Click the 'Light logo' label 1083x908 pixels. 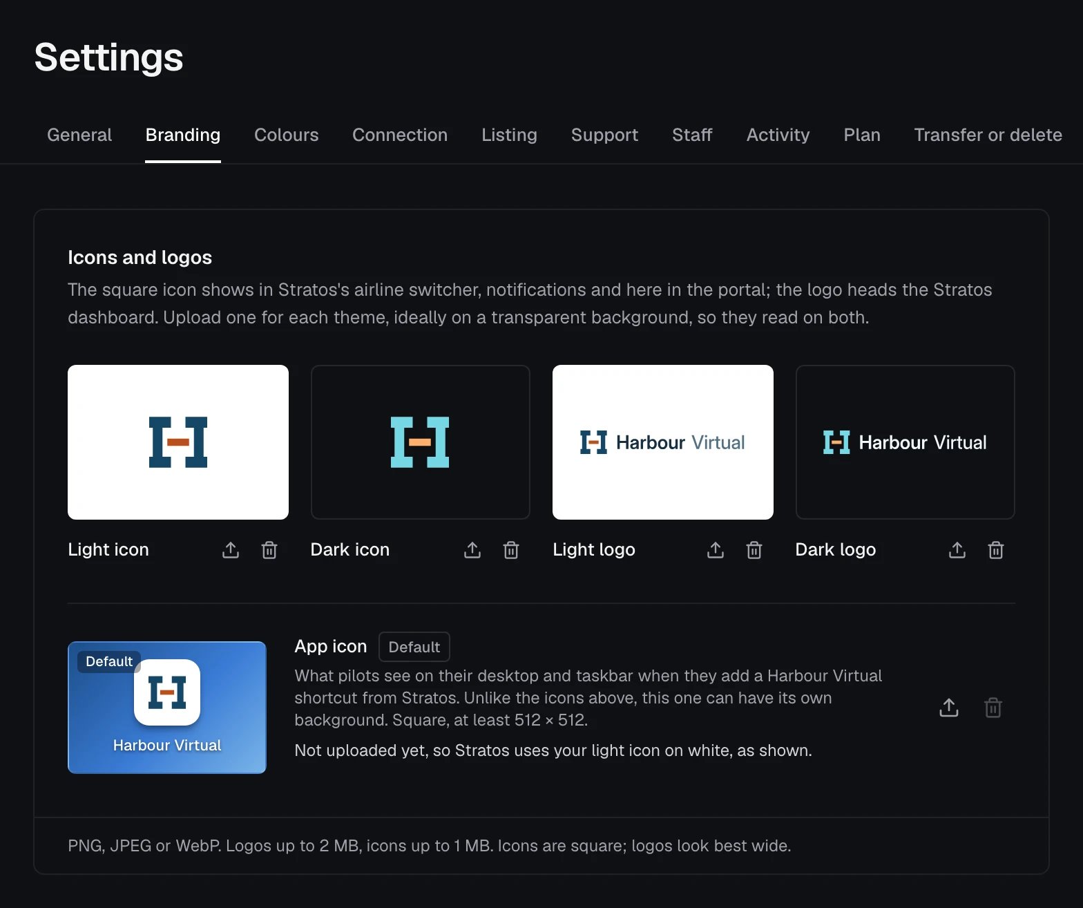[x=594, y=549]
